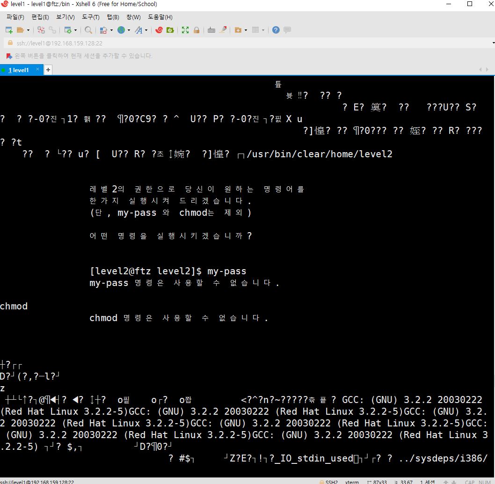Expand the globe encoding dropdown arrow
Image resolution: width=495 pixels, height=484 pixels.
click(129, 30)
